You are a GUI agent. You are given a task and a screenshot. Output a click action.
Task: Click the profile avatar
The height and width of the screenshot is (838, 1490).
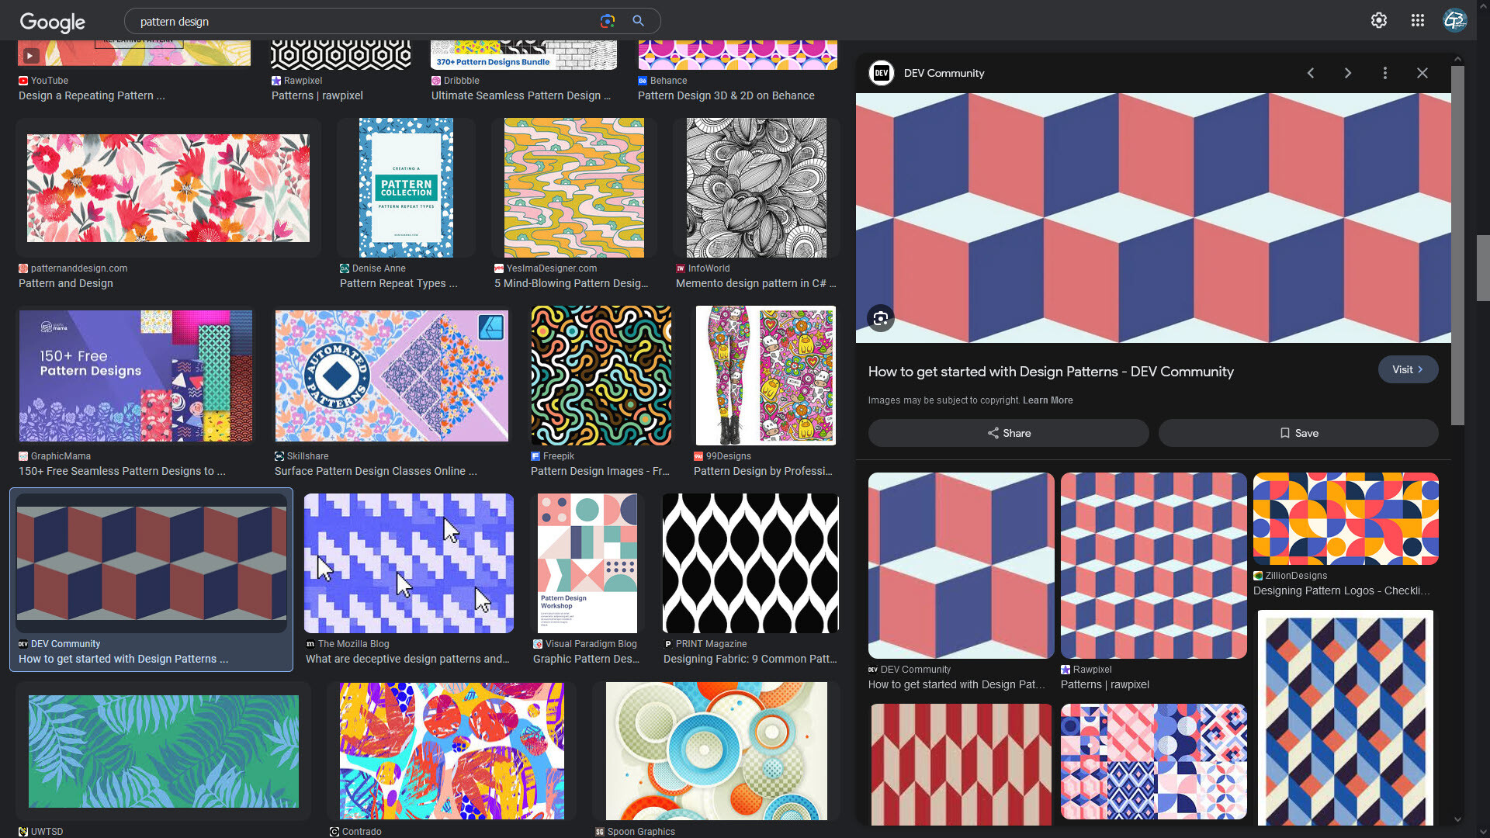[x=1456, y=20]
